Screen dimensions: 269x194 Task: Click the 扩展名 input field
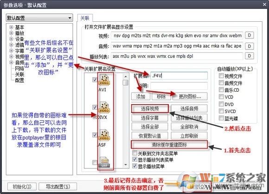tap(179, 75)
